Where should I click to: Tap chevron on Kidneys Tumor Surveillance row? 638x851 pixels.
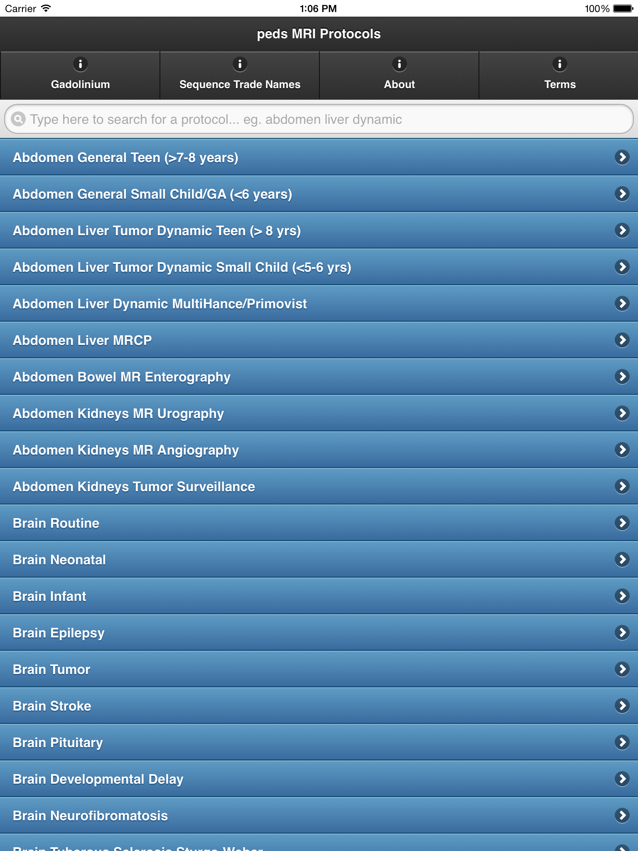[622, 486]
